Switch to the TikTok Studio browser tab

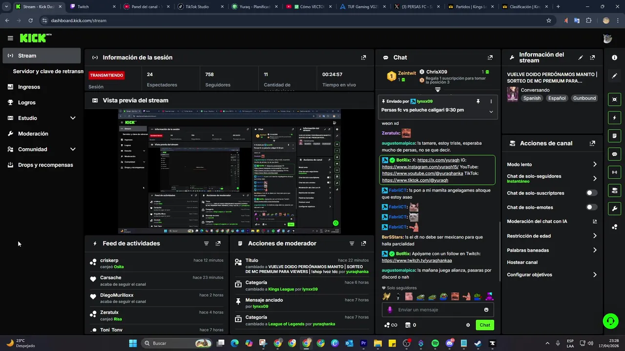(200, 7)
